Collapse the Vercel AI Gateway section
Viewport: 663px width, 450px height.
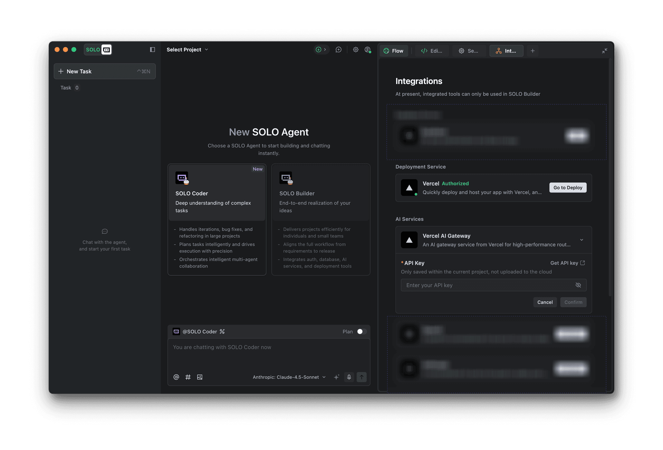click(582, 240)
